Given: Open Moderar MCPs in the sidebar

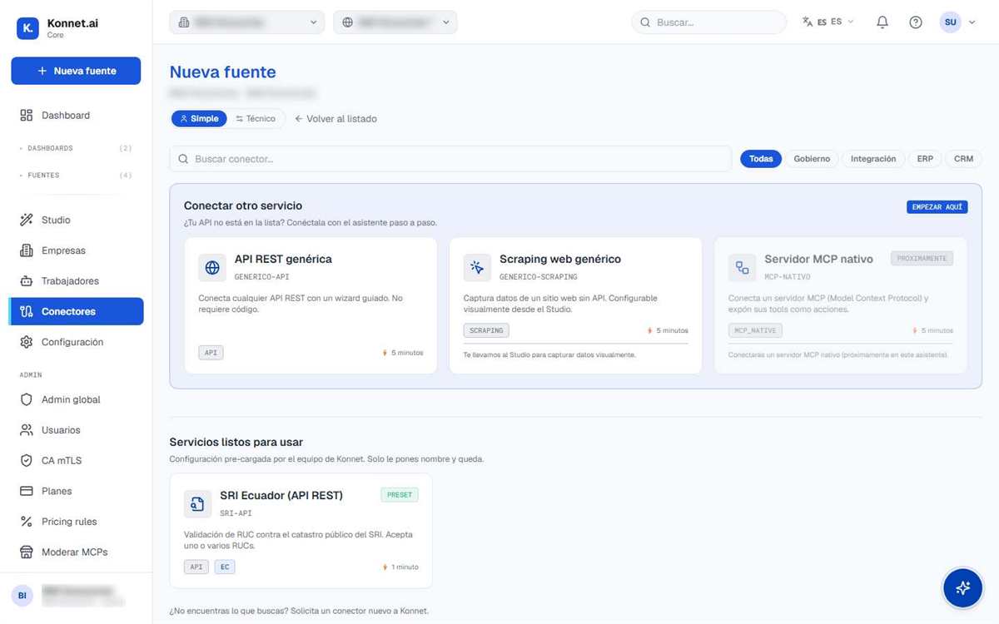Looking at the screenshot, I should 76,552.
